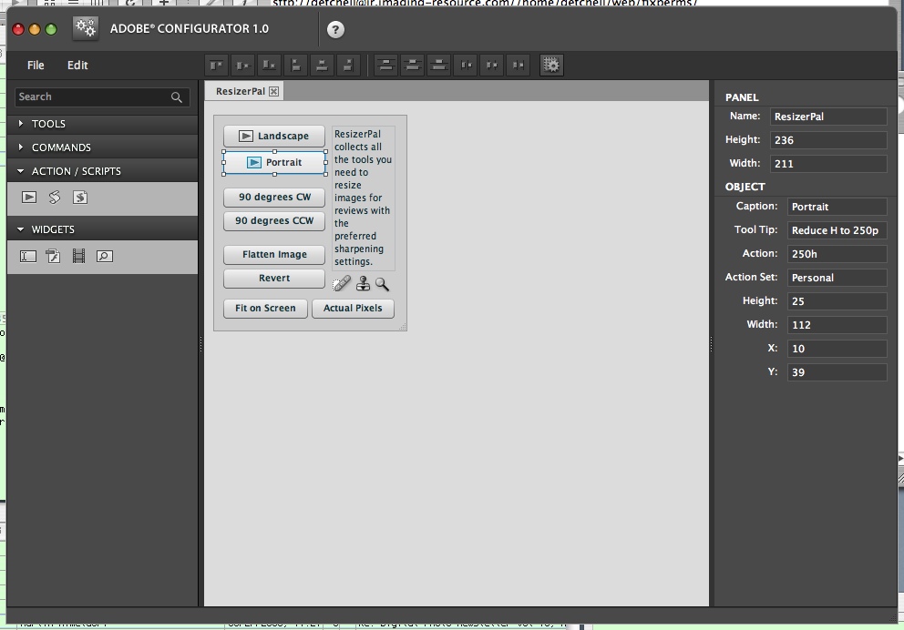Click the Flatten Image button

click(x=274, y=255)
